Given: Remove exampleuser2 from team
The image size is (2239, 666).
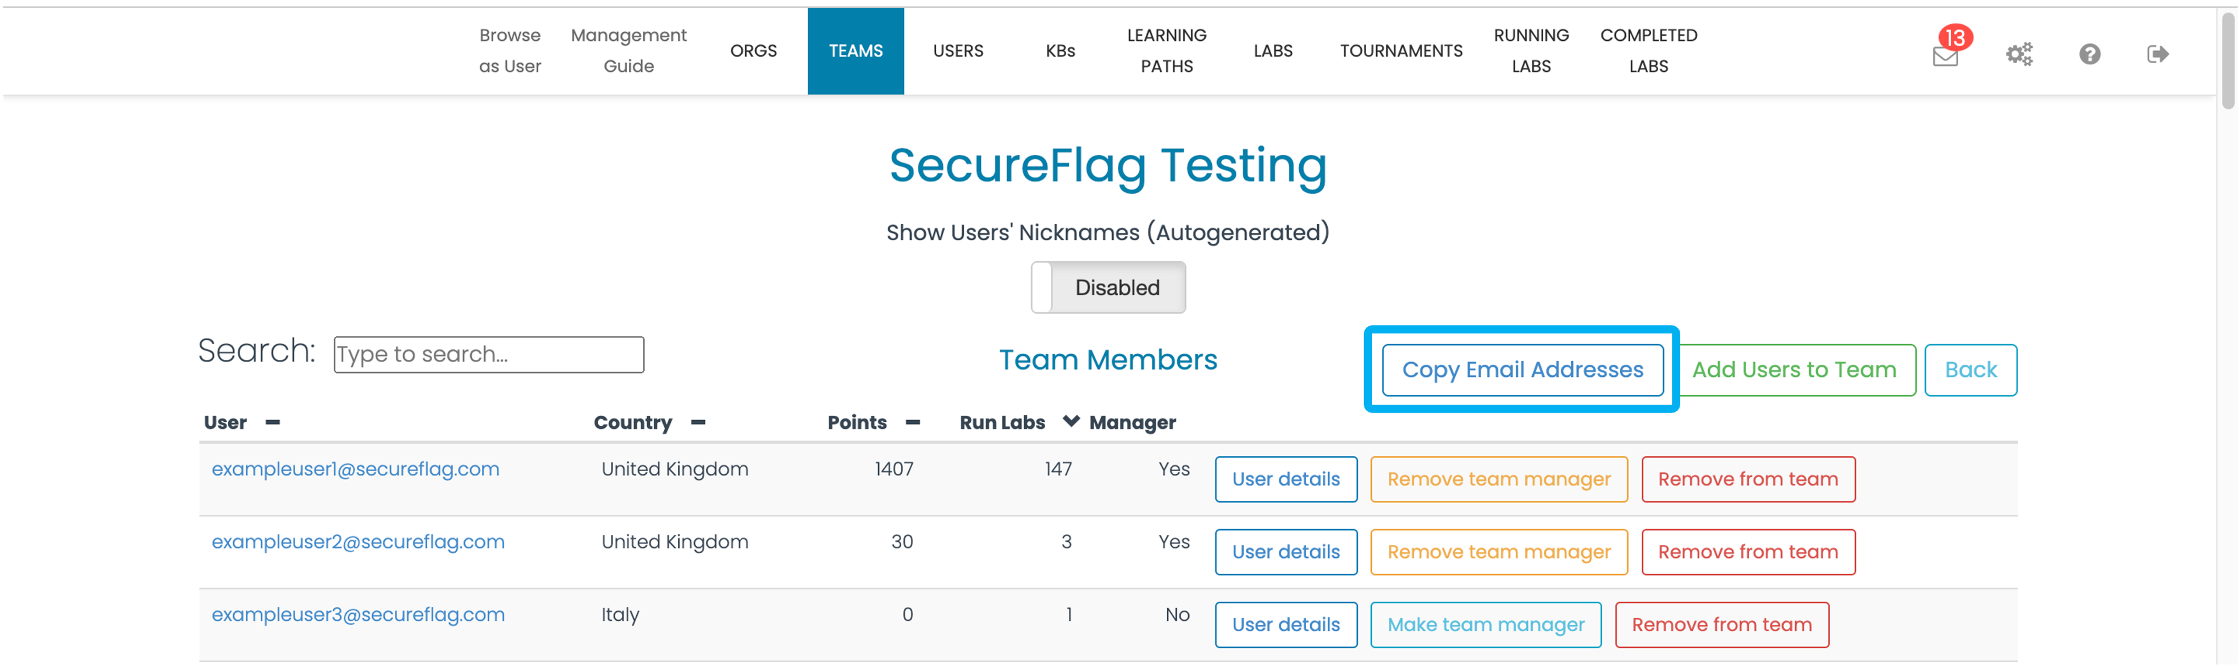Looking at the screenshot, I should (1748, 552).
